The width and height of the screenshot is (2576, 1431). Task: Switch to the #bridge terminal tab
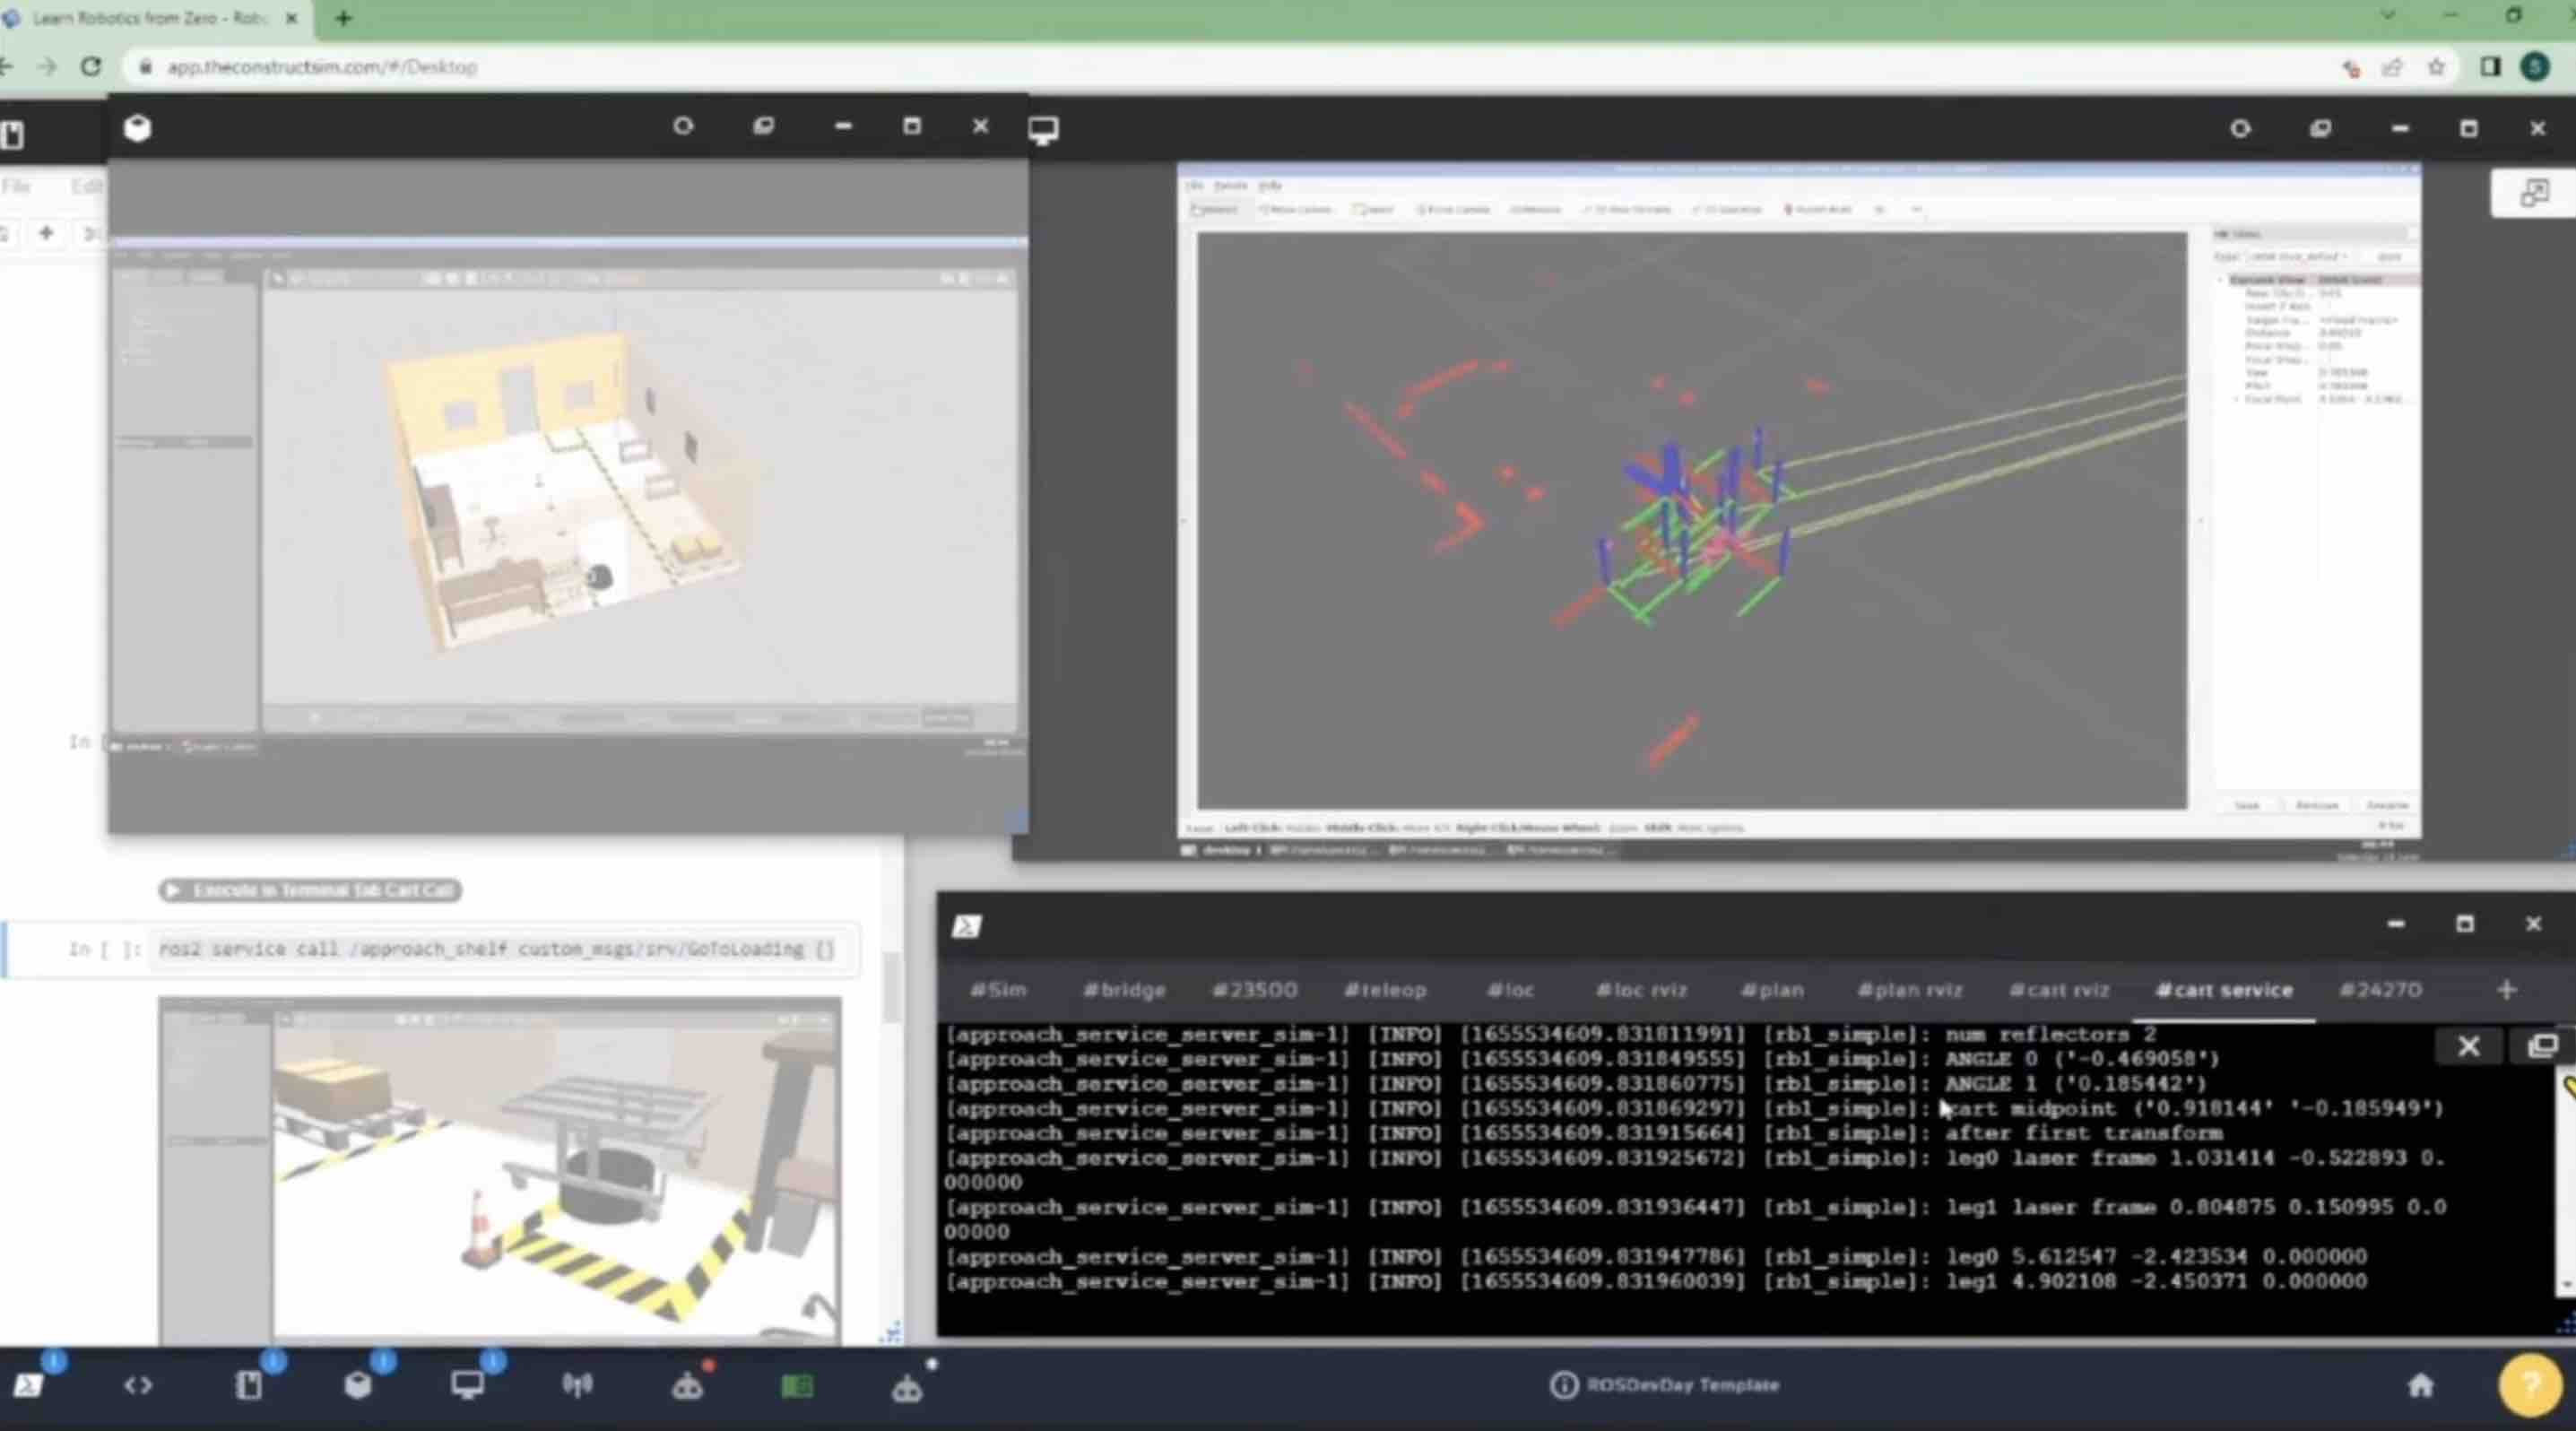(1124, 990)
